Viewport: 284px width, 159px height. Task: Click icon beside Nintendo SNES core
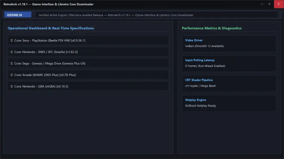12,52
